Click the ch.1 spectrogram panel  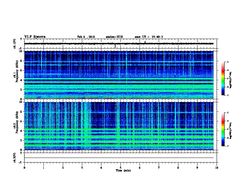click(x=119, y=75)
